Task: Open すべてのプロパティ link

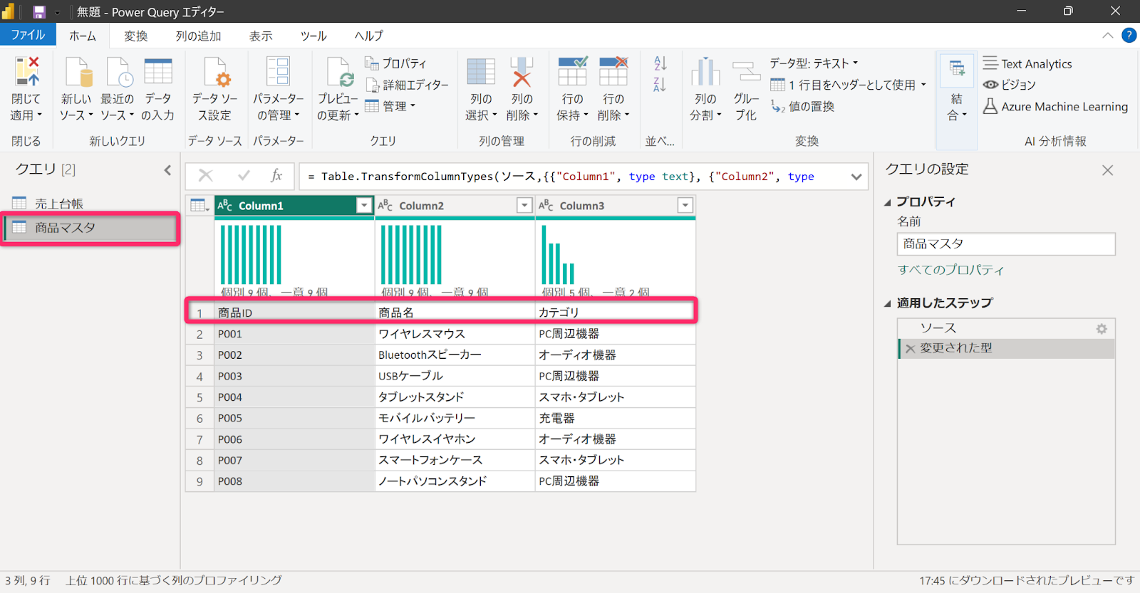Action: tap(950, 270)
